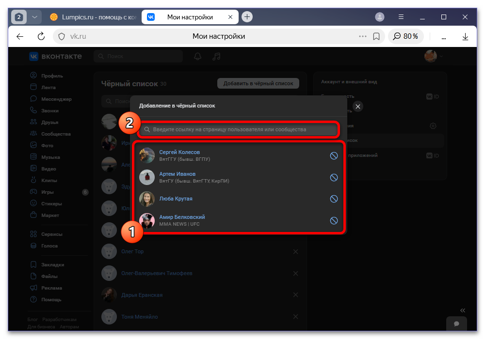Remove Олег-Валерьевич Тимофеев from the blacklist
Screen dimensions: 485x339
(x=296, y=273)
